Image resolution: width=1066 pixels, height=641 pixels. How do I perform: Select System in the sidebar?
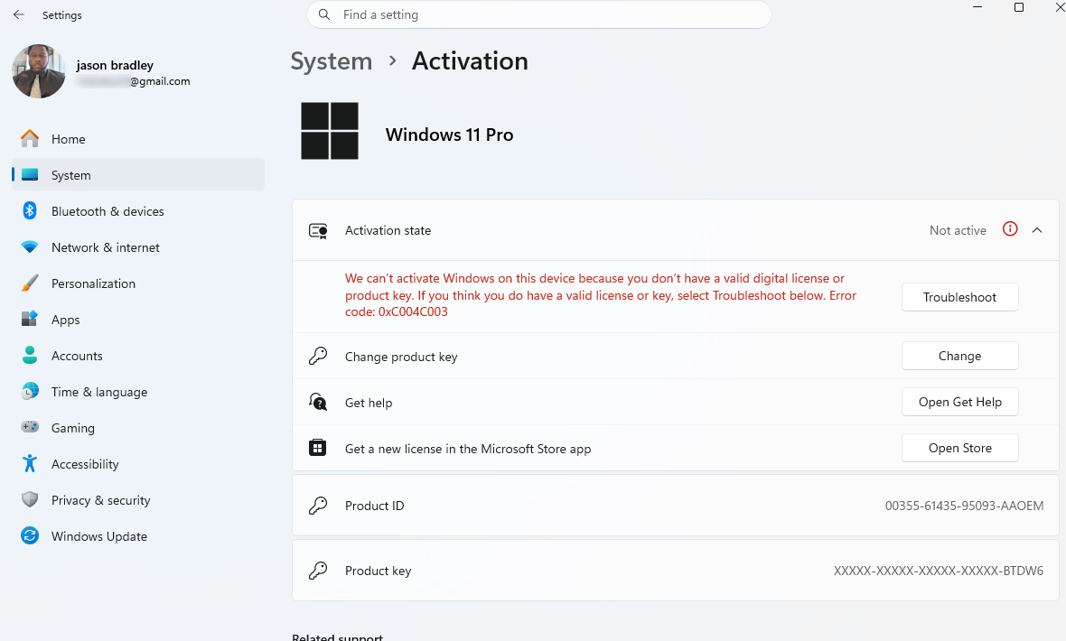click(138, 174)
